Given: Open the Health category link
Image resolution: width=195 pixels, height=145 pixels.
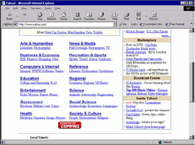Looking at the screenshot, I should click(26, 114).
